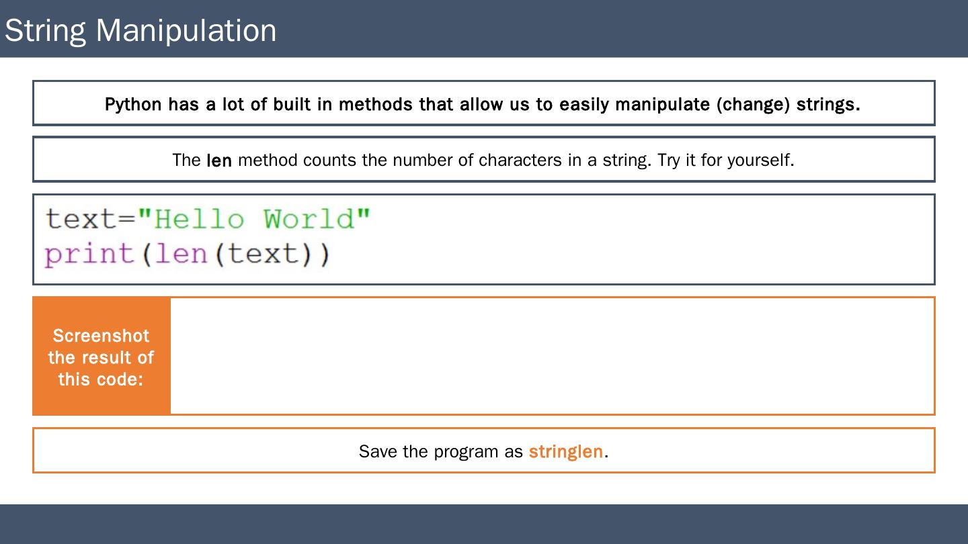The height and width of the screenshot is (544, 968).
Task: Click the word "strings." ending the bold sentence
Action: [x=828, y=105]
